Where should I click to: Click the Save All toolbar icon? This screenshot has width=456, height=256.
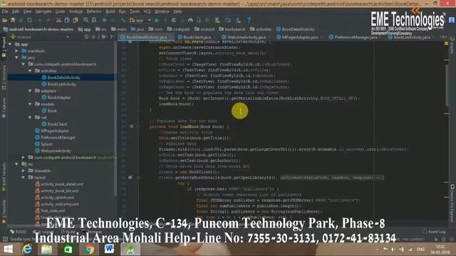click(13, 20)
